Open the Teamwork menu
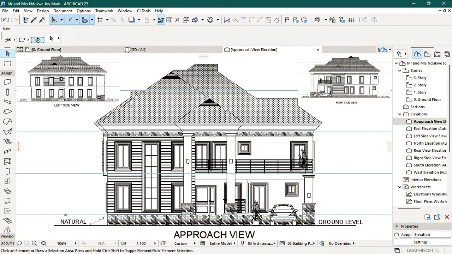This screenshot has width=452, height=254. [x=104, y=11]
